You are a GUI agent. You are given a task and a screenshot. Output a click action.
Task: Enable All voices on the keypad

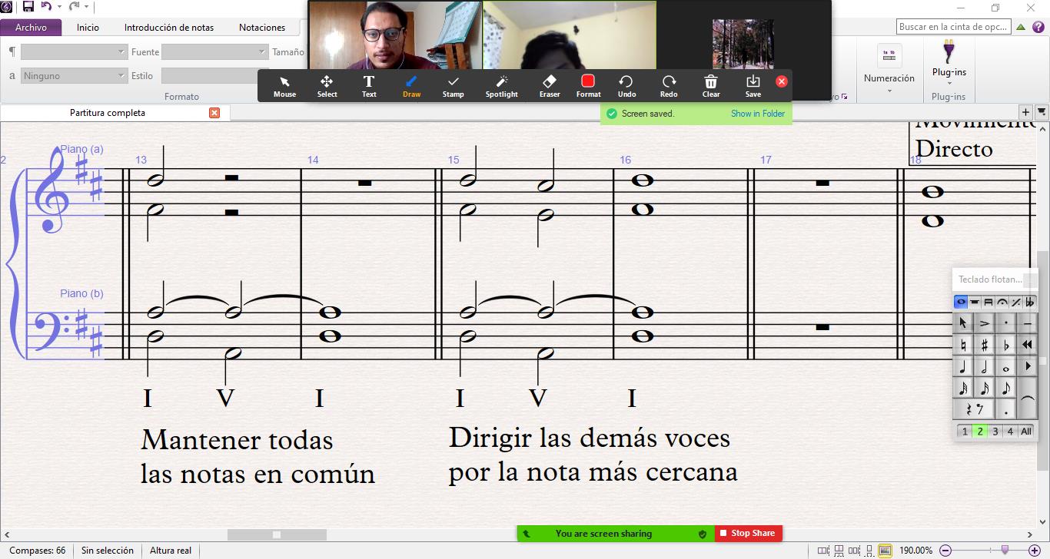[1025, 432]
